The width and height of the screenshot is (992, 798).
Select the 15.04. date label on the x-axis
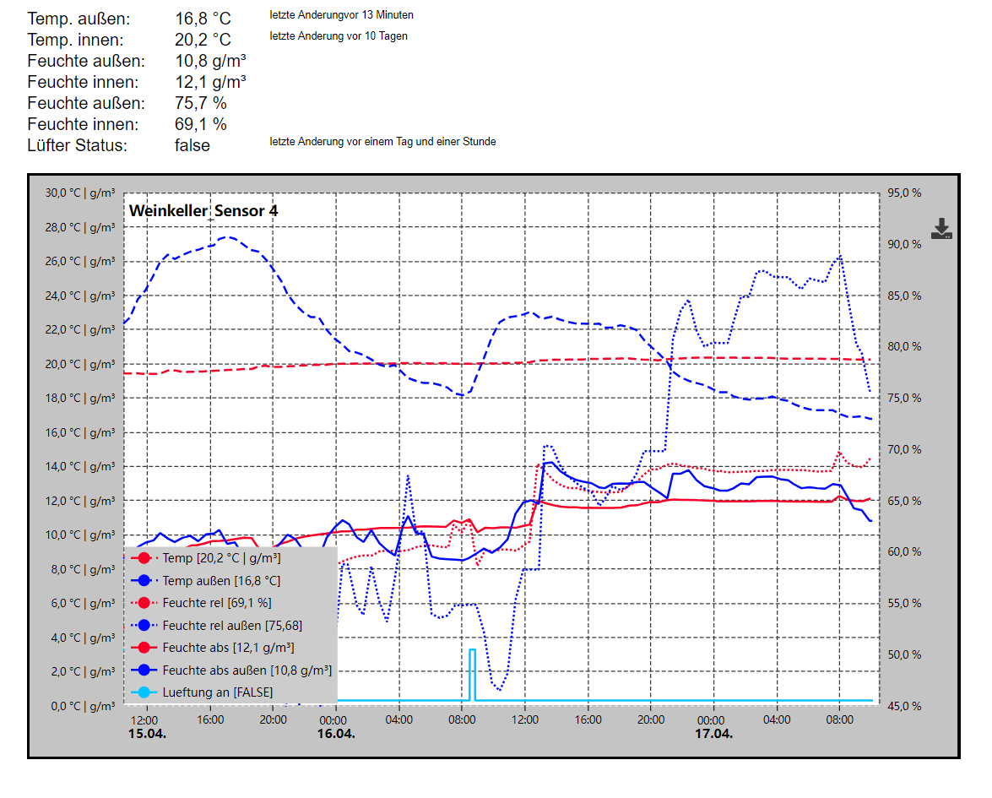coord(147,734)
